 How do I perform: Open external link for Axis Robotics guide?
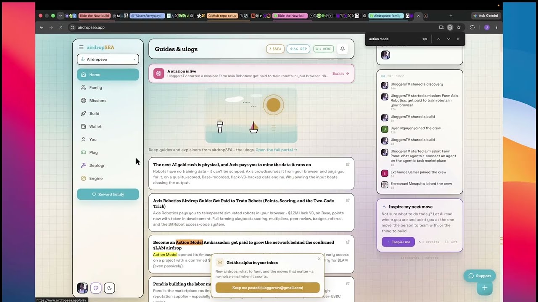pos(348,200)
